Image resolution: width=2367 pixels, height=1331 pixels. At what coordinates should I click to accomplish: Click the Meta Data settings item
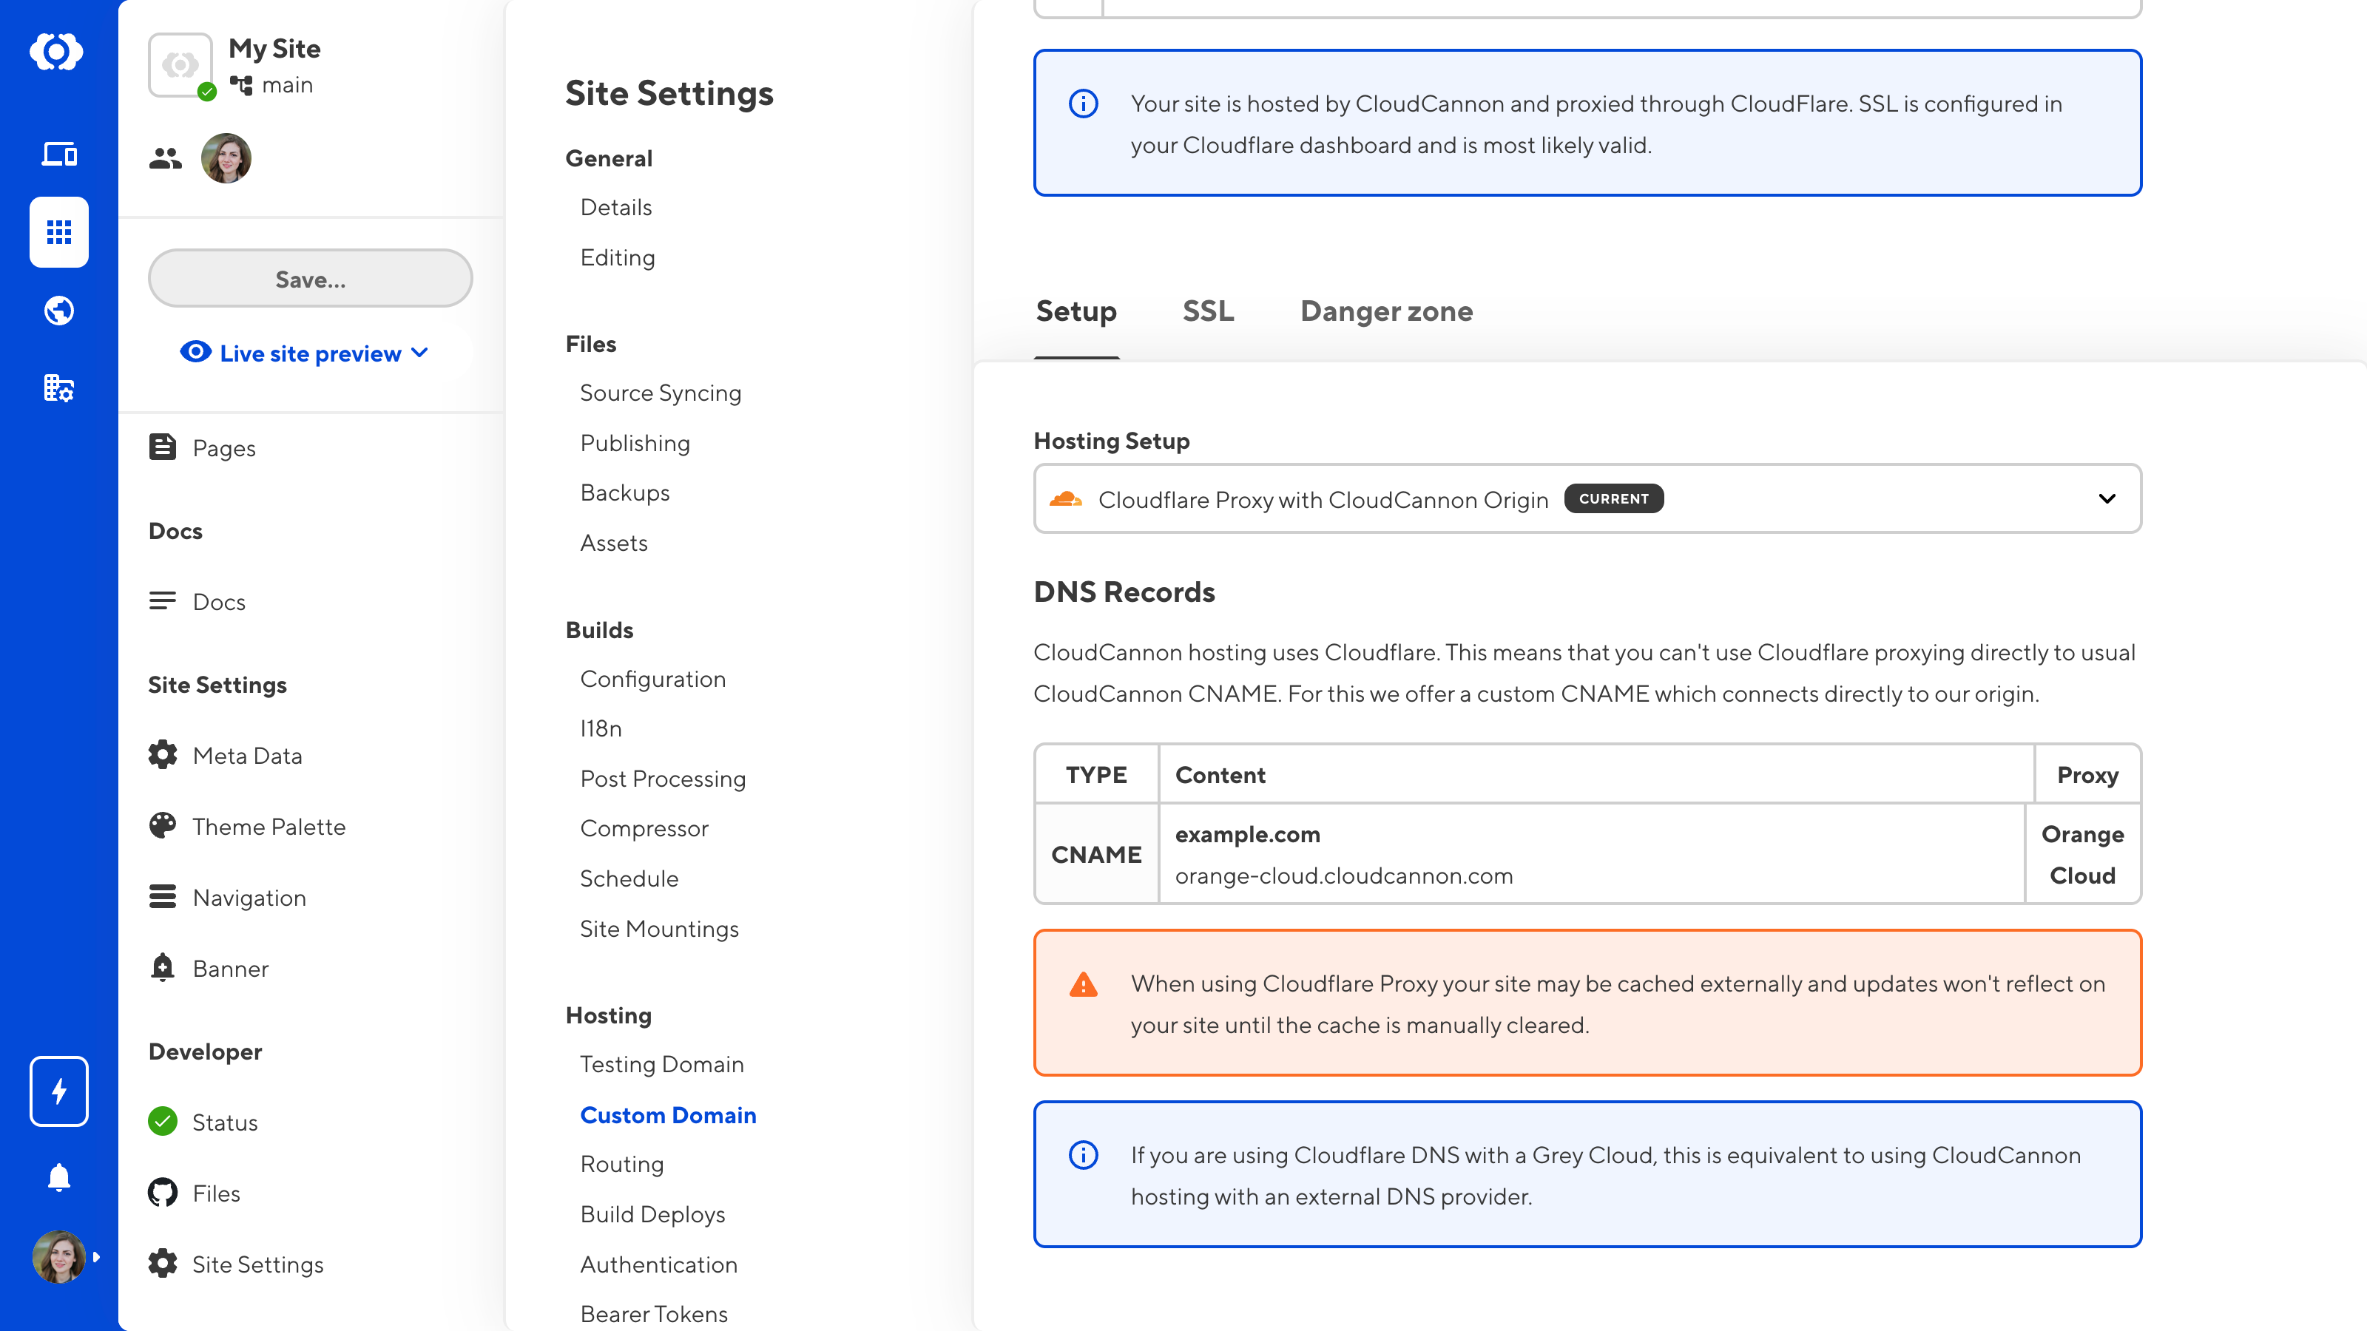(246, 756)
